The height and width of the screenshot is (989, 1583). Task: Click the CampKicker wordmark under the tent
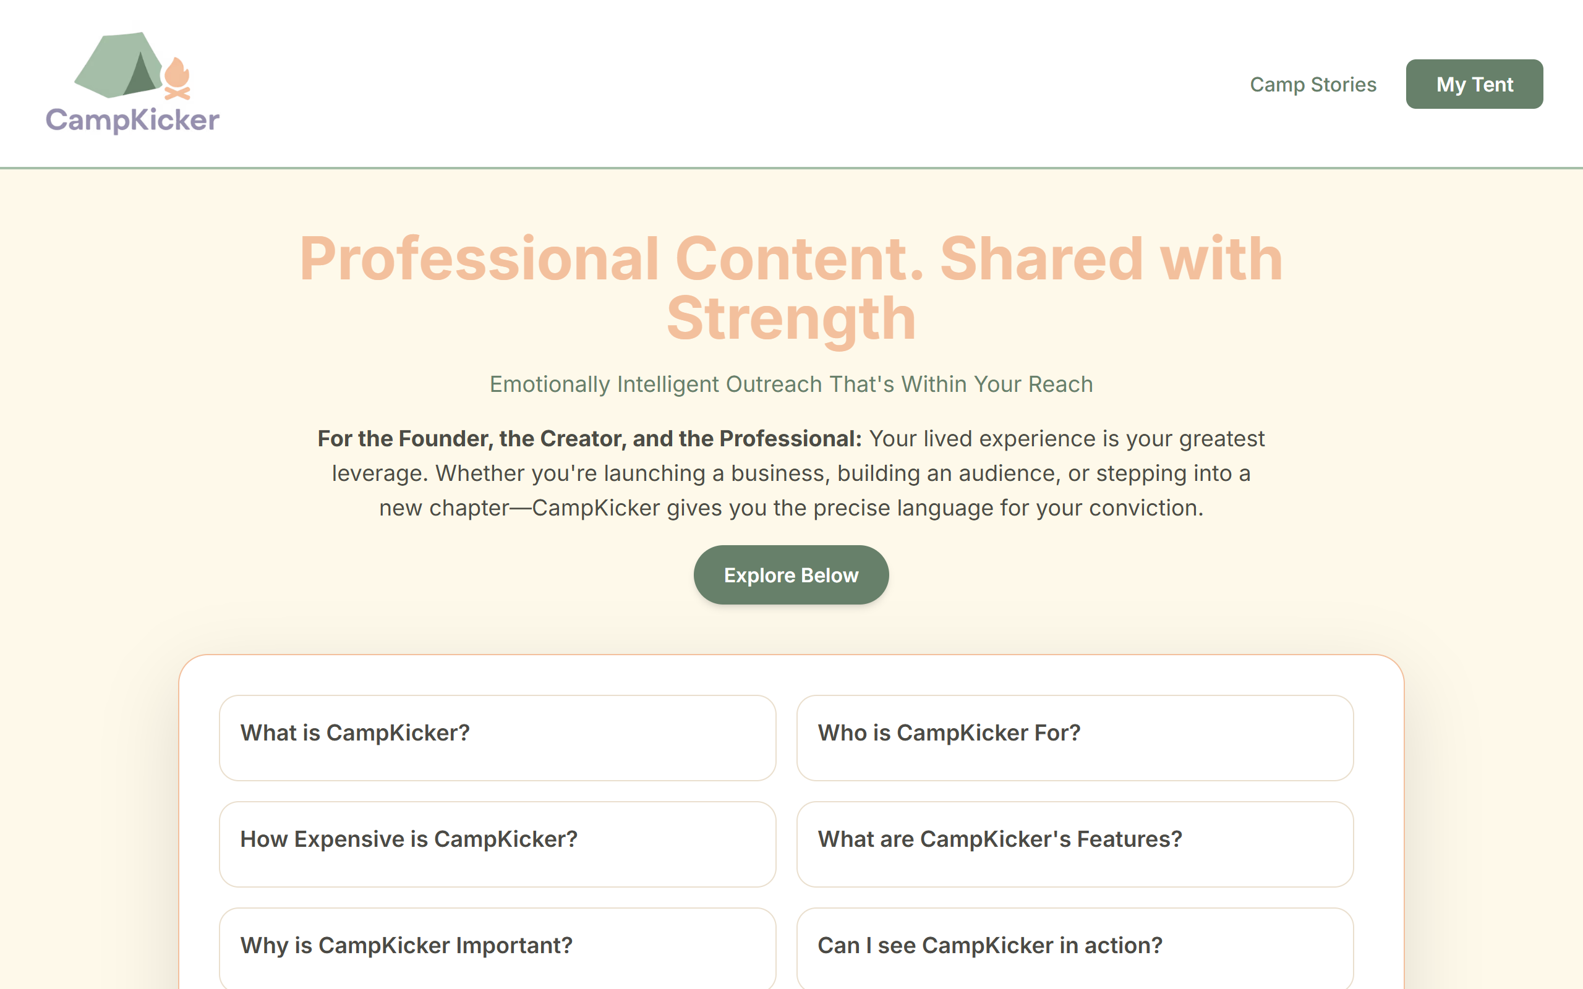click(133, 121)
